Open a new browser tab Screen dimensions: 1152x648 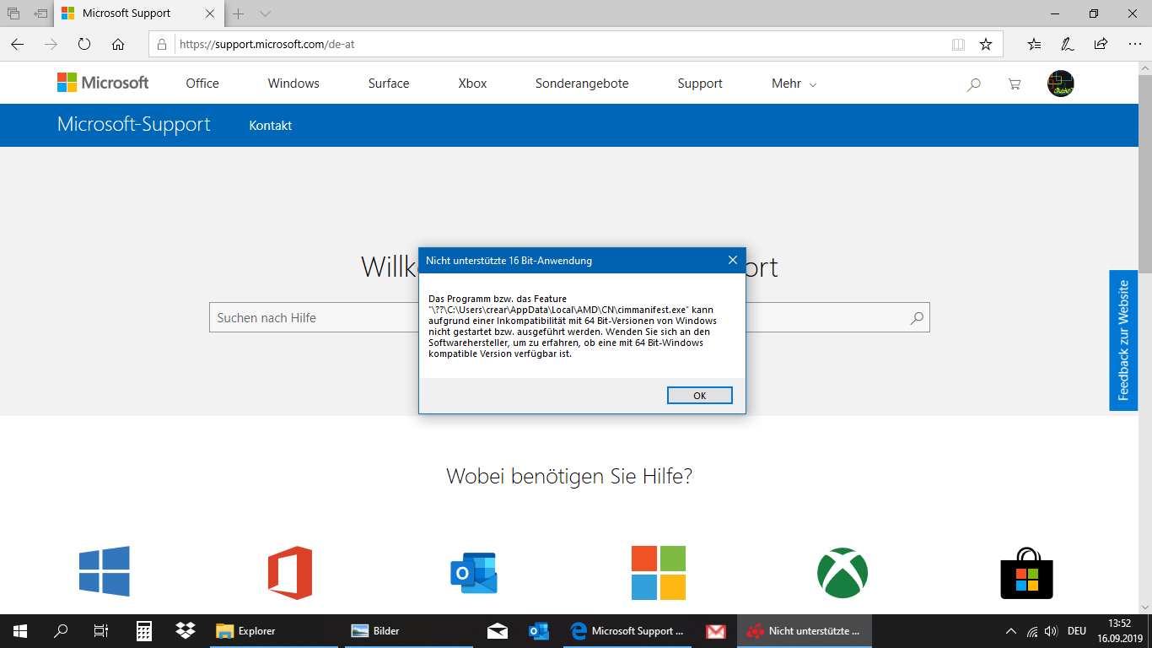[239, 13]
